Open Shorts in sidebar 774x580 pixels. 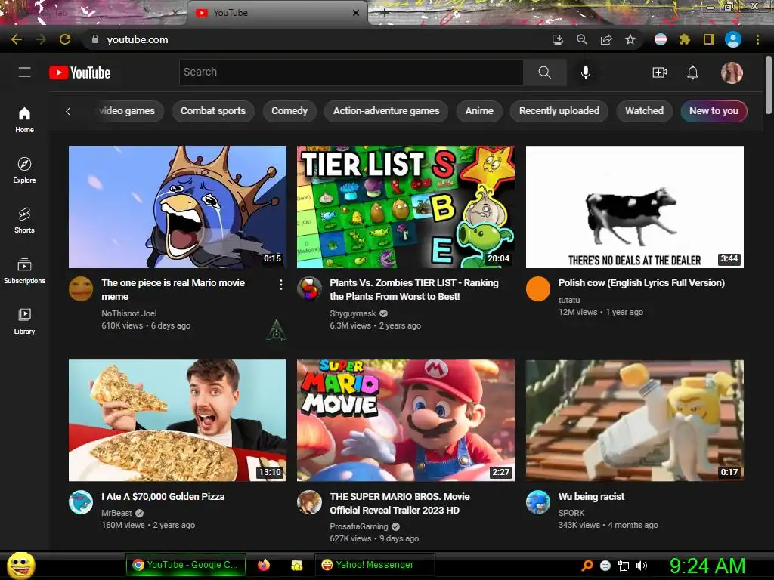pyautogui.click(x=24, y=220)
